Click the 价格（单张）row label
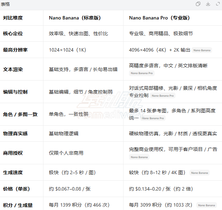 pyautogui.click(x=16, y=189)
